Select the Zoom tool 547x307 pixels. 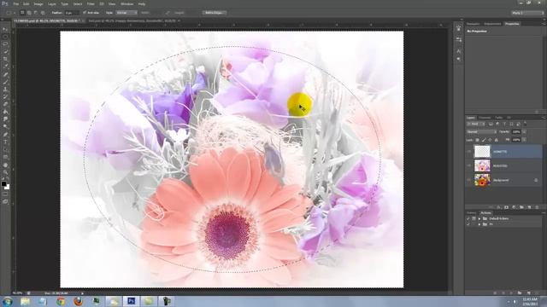5,172
